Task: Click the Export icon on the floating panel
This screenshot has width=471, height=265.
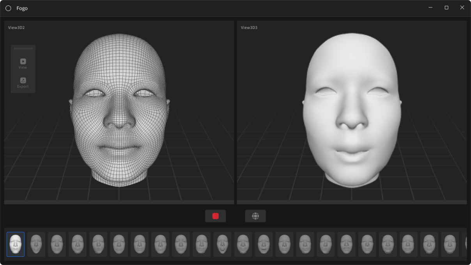Action: click(23, 81)
